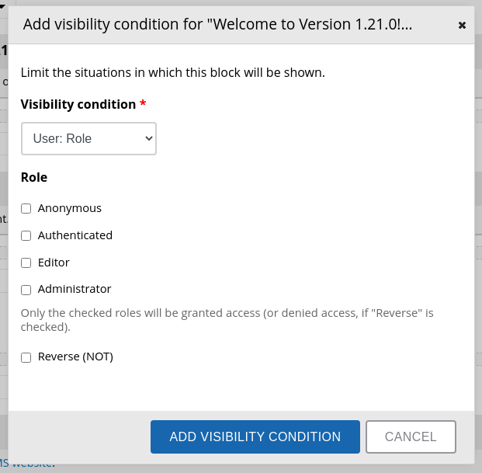Click the chevron arrow beside User: Role
482x473 pixels.
pyautogui.click(x=149, y=139)
